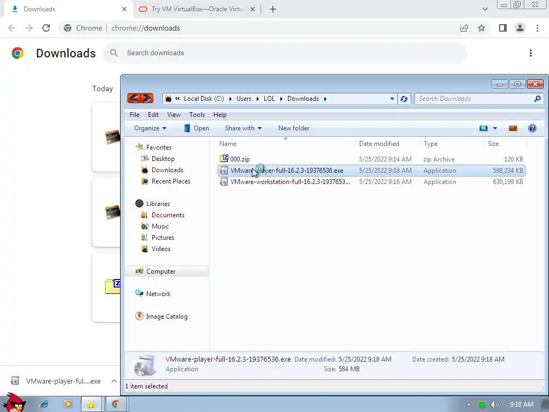
Task: Select Network in navigation pane
Action: [158, 294]
